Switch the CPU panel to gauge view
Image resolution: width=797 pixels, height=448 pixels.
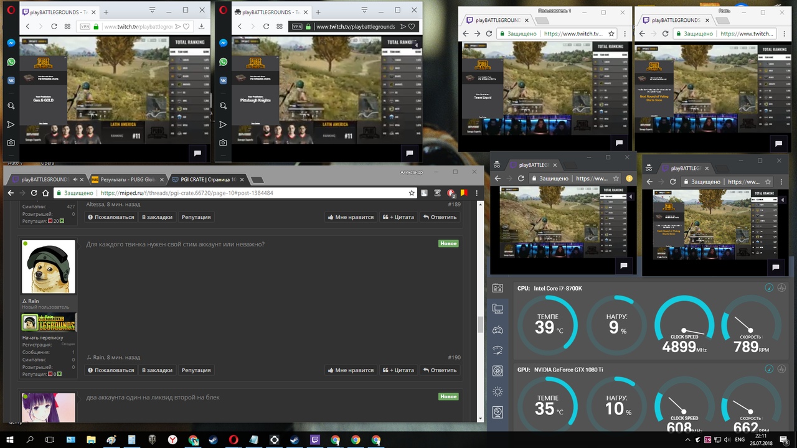click(769, 287)
